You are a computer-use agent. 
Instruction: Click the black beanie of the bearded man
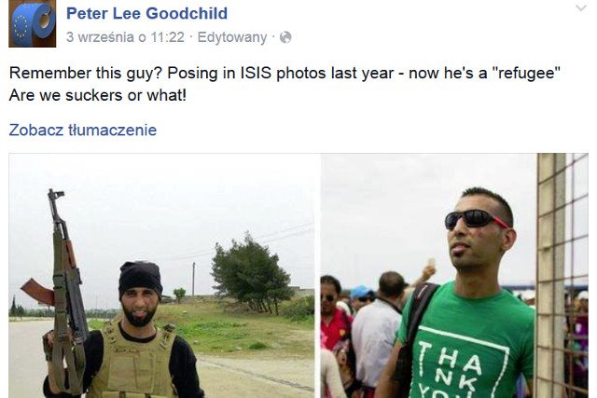(140, 277)
